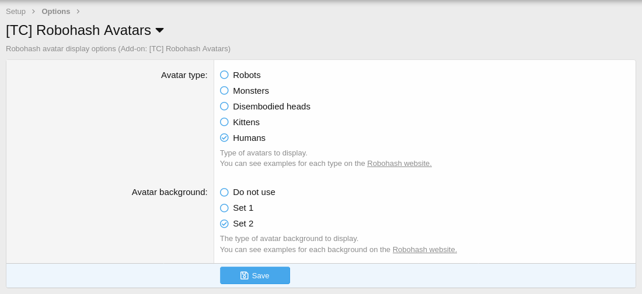642x294 pixels.
Task: Open Robohash website link under avatar type
Action: point(399,164)
